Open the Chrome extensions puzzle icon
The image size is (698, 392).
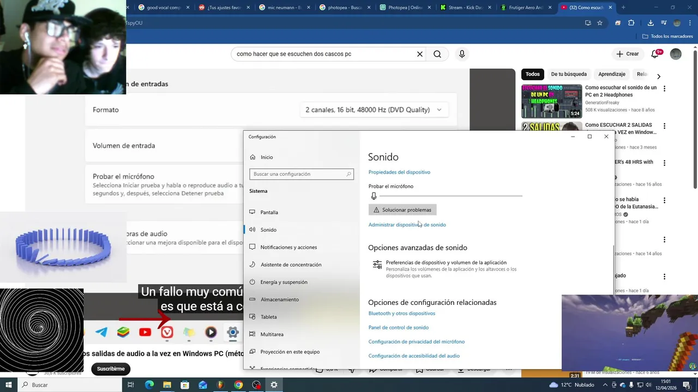[x=631, y=23]
